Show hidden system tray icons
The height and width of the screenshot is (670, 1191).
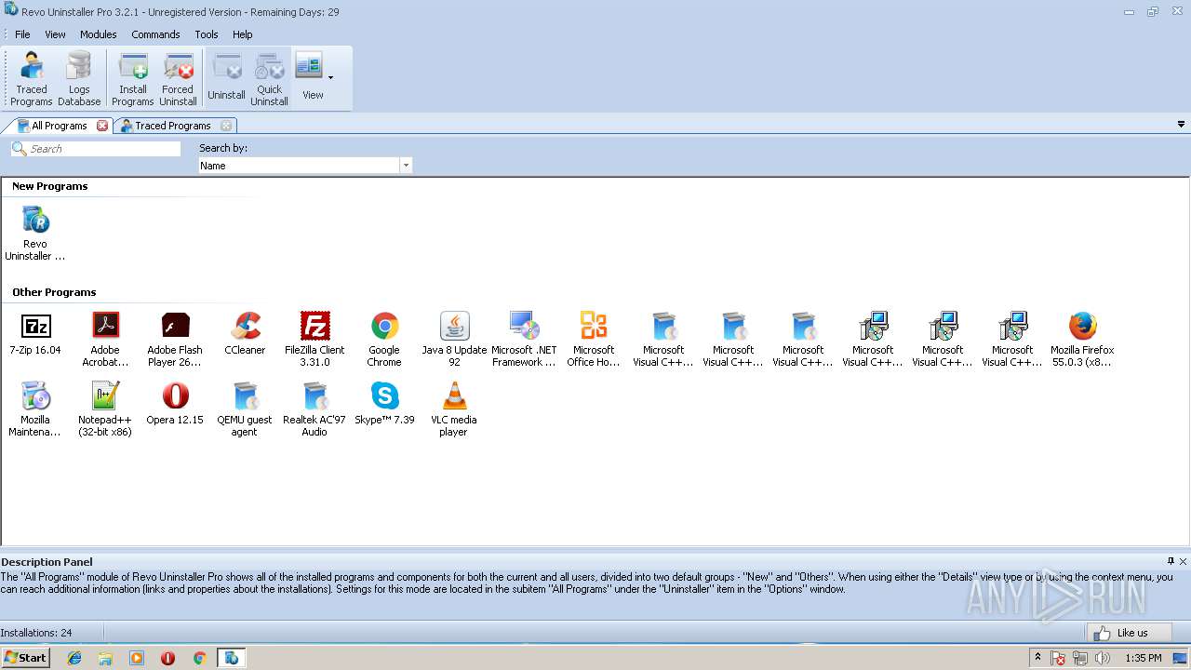click(1037, 657)
